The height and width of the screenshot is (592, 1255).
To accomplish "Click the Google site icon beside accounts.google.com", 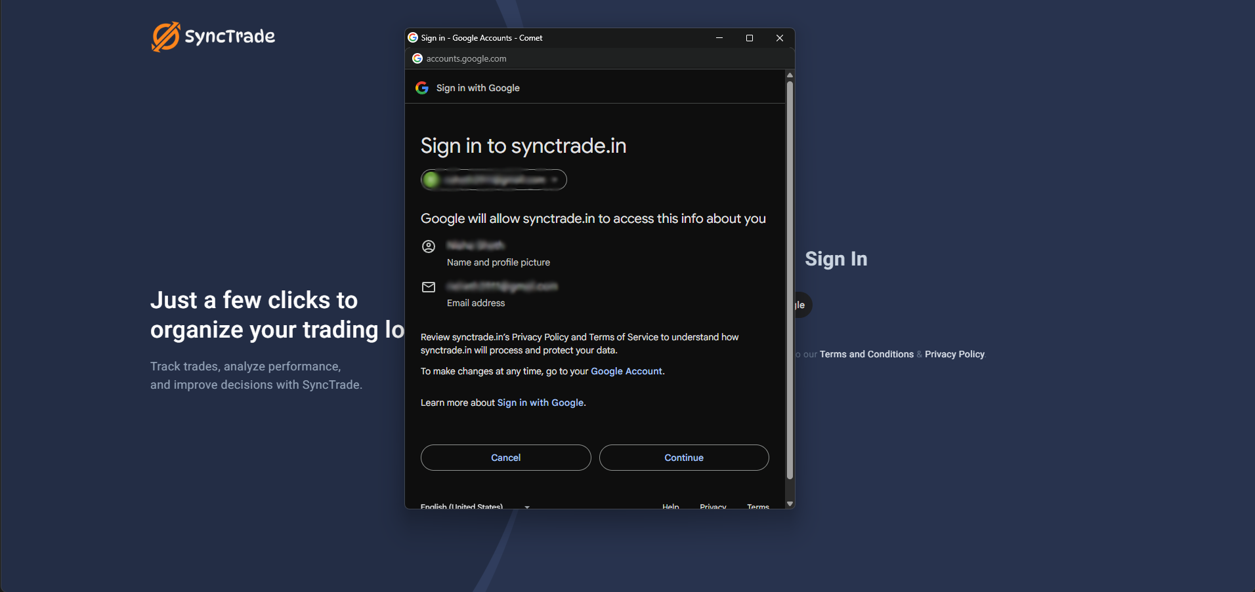I will coord(417,58).
